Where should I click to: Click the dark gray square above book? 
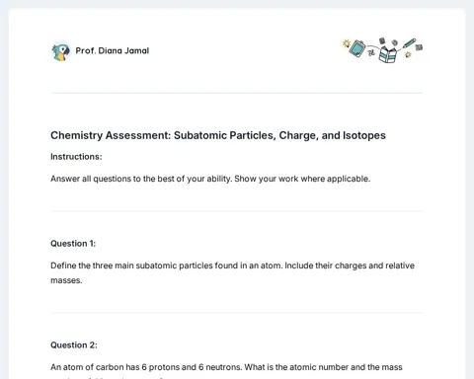pos(382,40)
